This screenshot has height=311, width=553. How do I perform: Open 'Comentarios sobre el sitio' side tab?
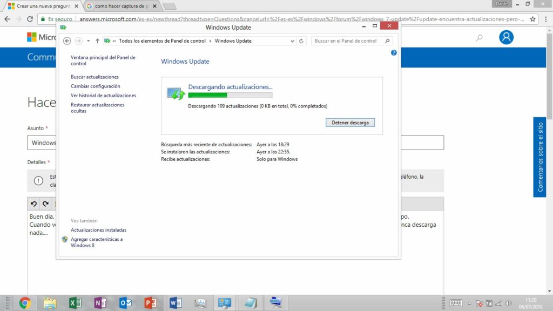[x=539, y=157]
